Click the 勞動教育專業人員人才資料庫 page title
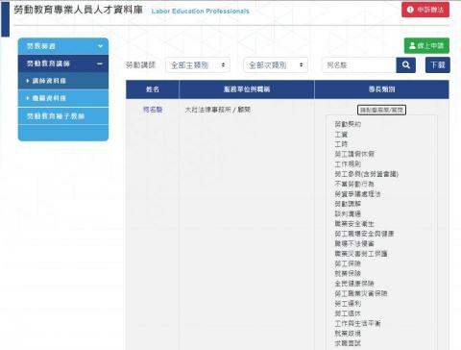 (x=78, y=10)
